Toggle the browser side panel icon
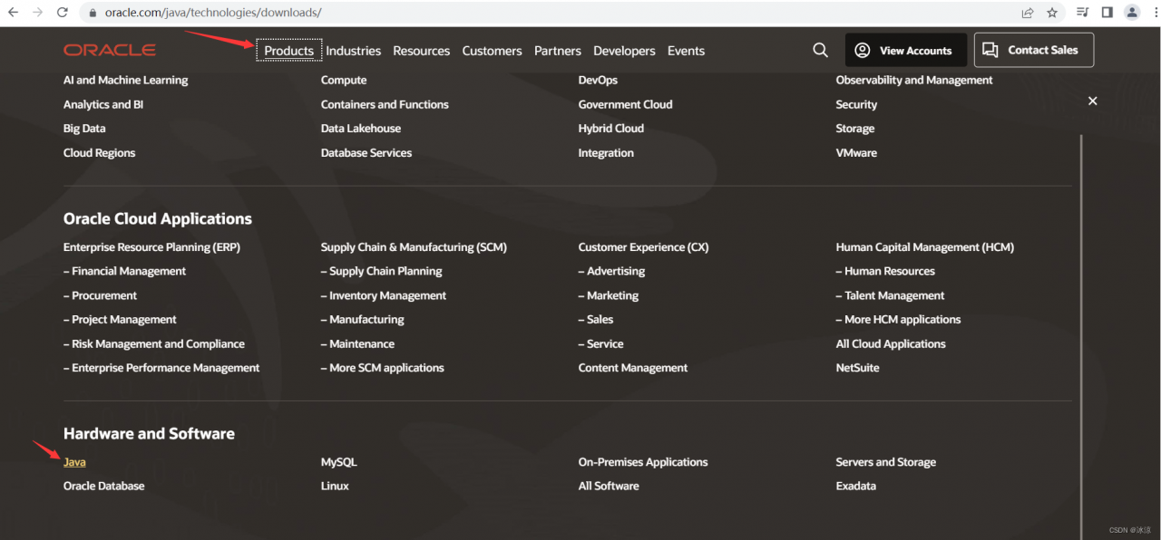Viewport: 1161px width, 540px height. (1107, 13)
